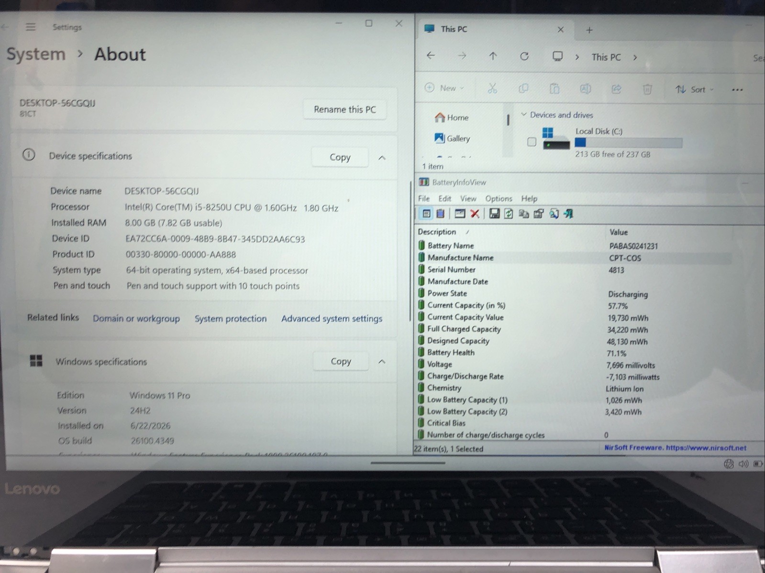The image size is (765, 573).
Task: Click the volume icon in the system tray
Action: [x=743, y=464]
